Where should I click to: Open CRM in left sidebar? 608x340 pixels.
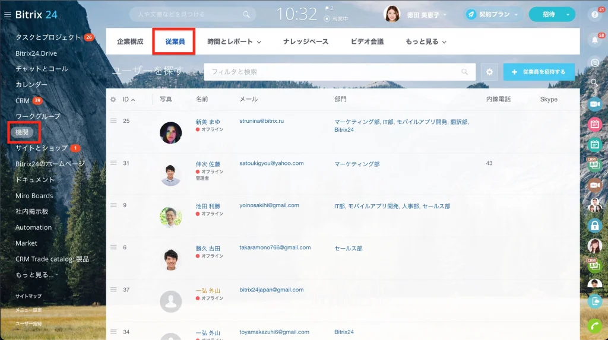coord(23,101)
